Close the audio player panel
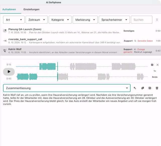The width and height of the screenshot is (161, 146). coord(157,65)
